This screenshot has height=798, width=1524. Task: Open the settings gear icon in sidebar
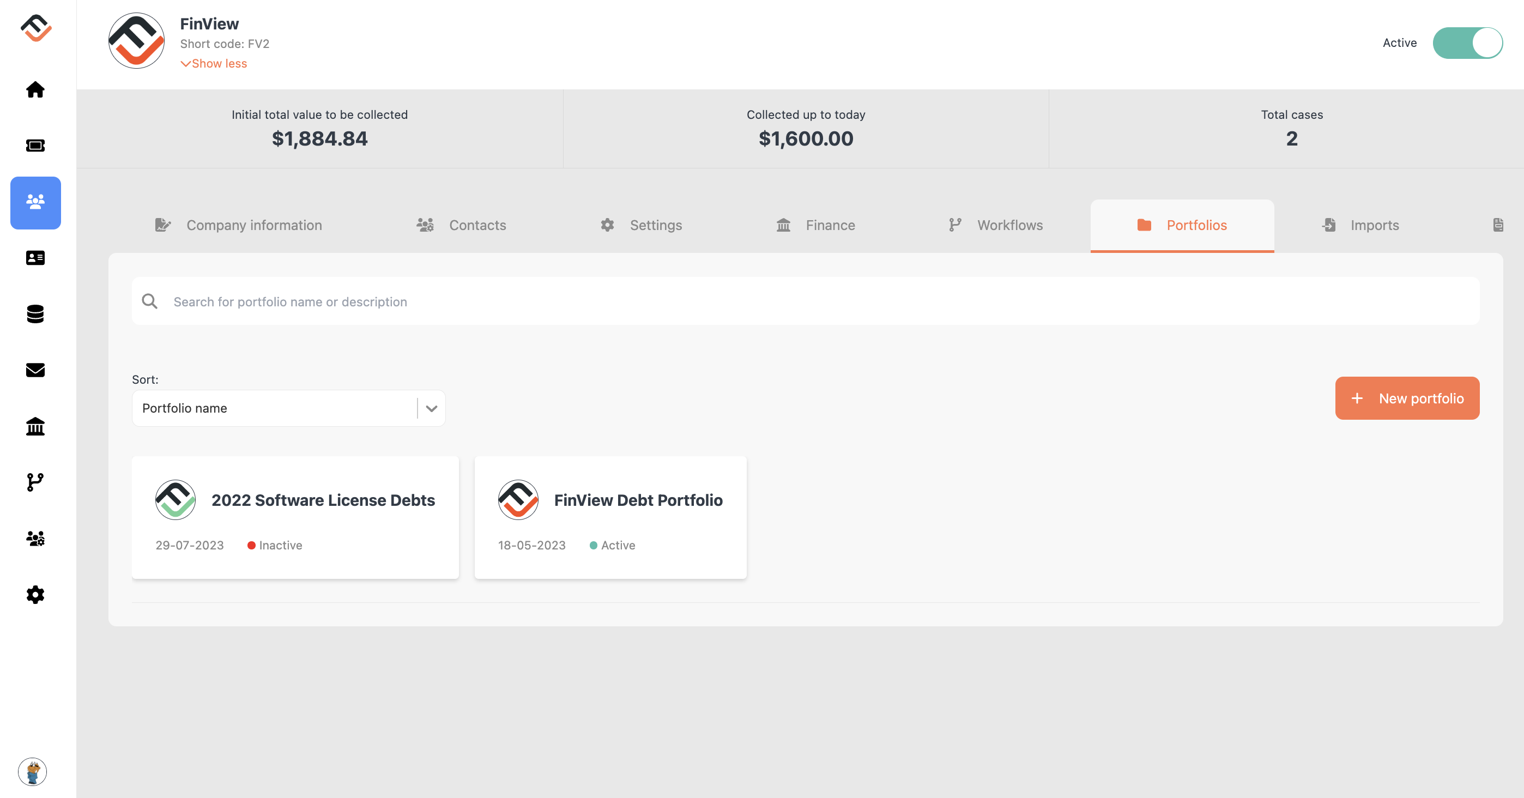35,595
